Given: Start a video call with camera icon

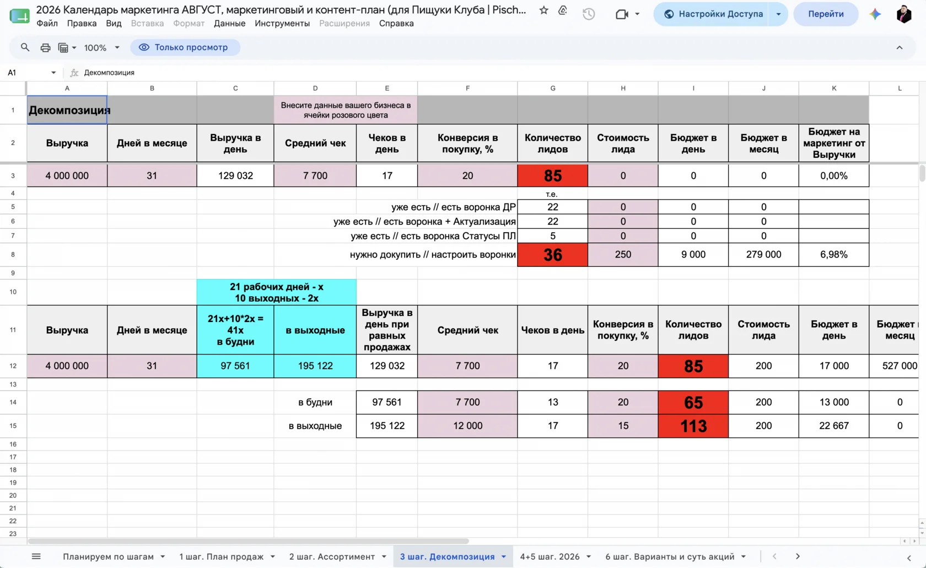Looking at the screenshot, I should (x=622, y=14).
